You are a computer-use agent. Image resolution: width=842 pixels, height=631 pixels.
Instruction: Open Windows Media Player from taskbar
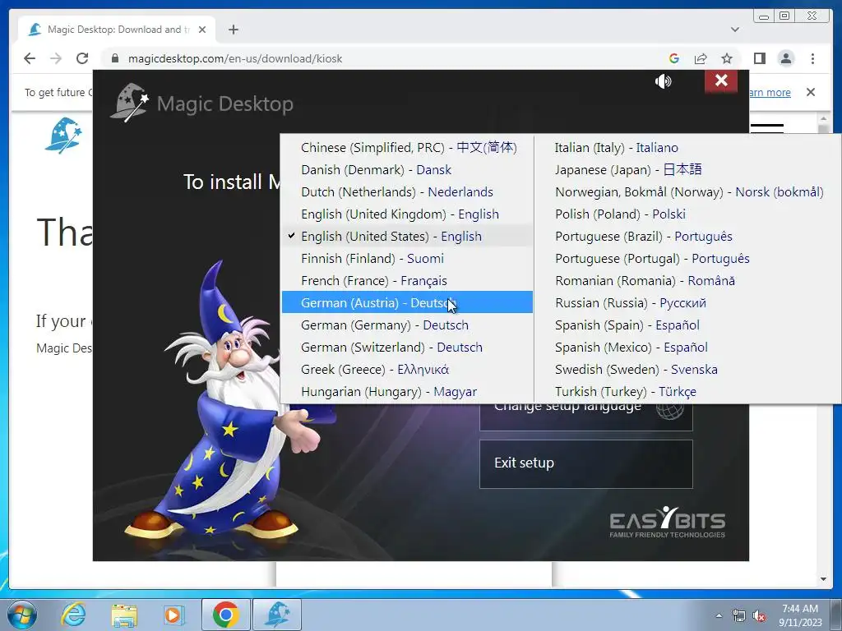(173, 615)
